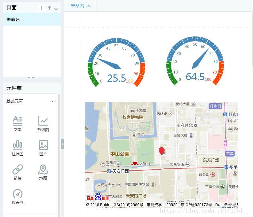Viewport: 253px width, 217px height.
Task: Move page up with the up arrow
Action: (50, 8)
